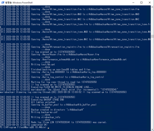The height and width of the screenshot is (131, 154).
Task: Click the vertical scrollbar thumb
Action: click(152, 36)
